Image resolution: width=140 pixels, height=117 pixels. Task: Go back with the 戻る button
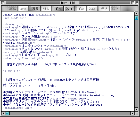(x=36, y=9)
